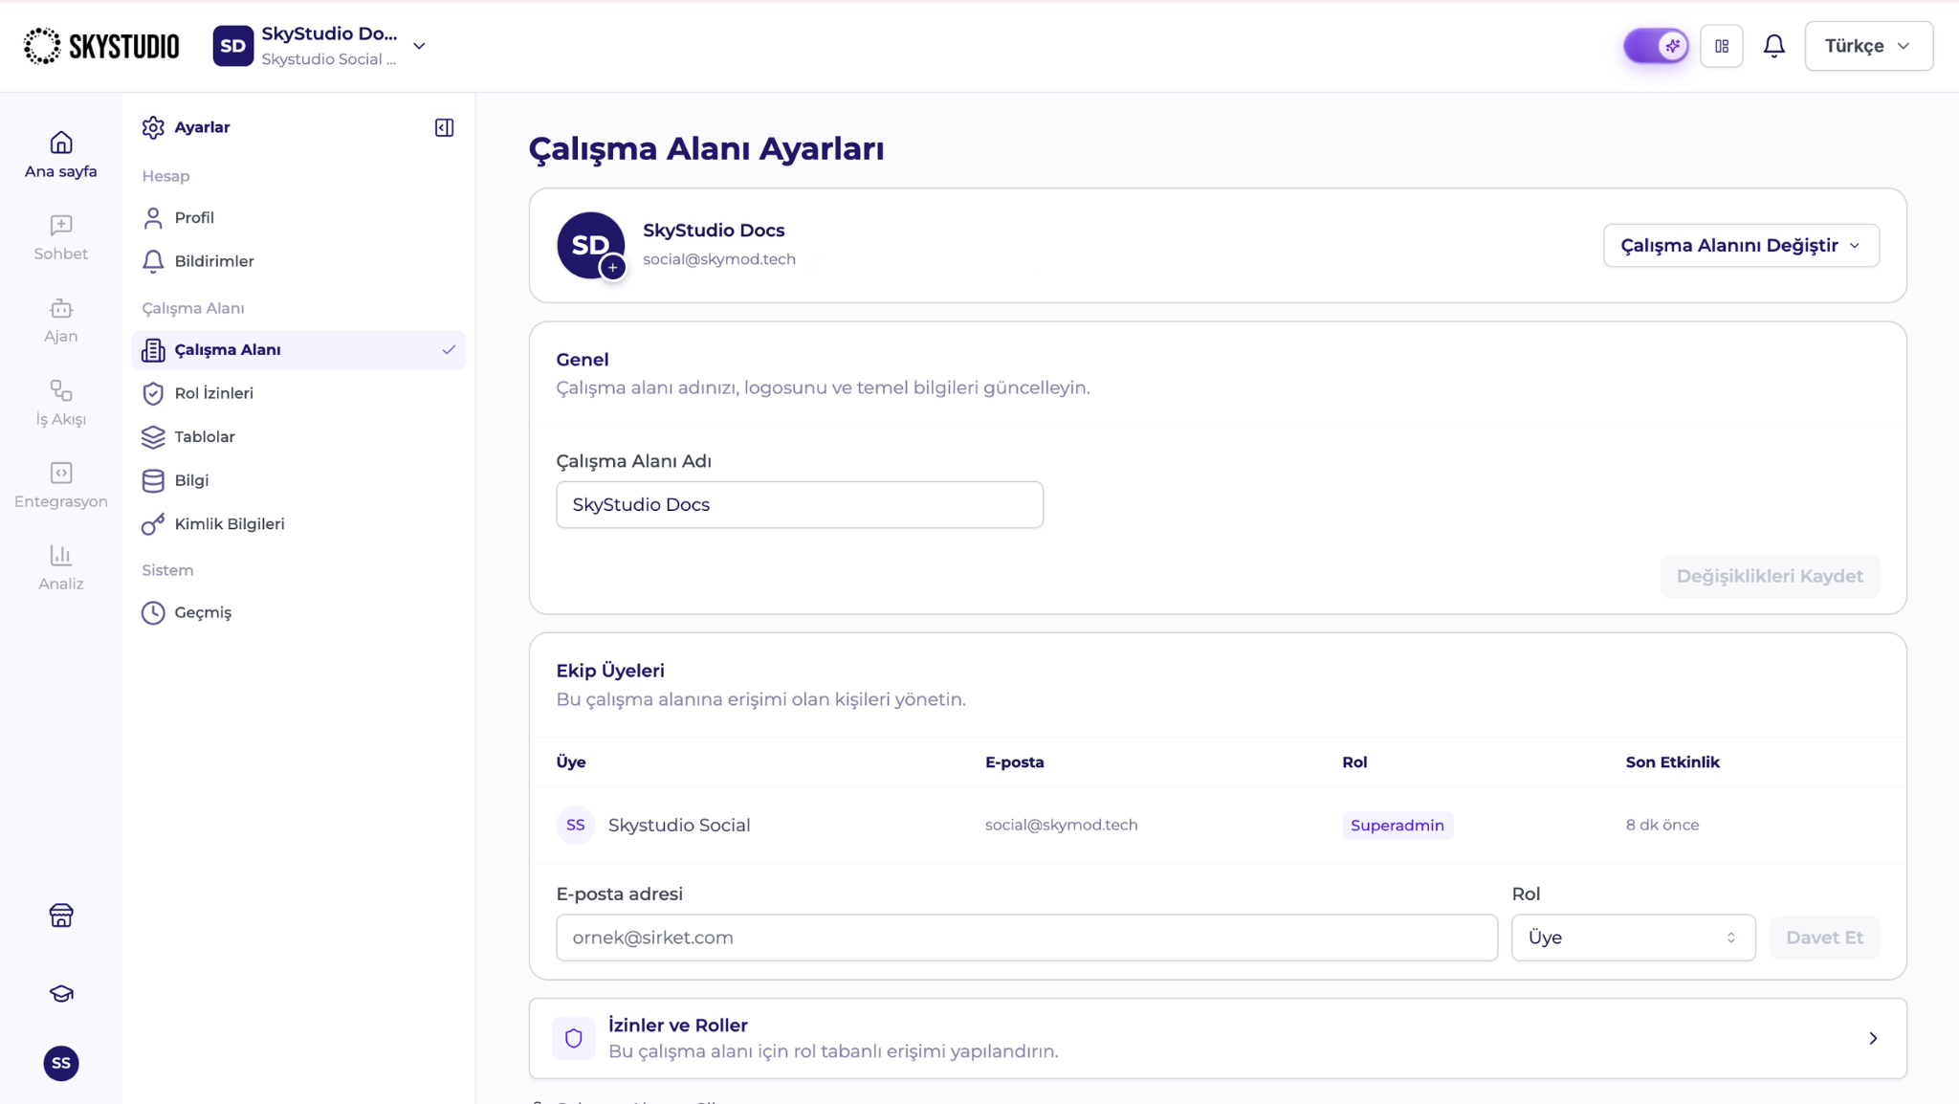Click the SkyStudio logo
This screenshot has height=1104, width=1959.
coord(101,46)
